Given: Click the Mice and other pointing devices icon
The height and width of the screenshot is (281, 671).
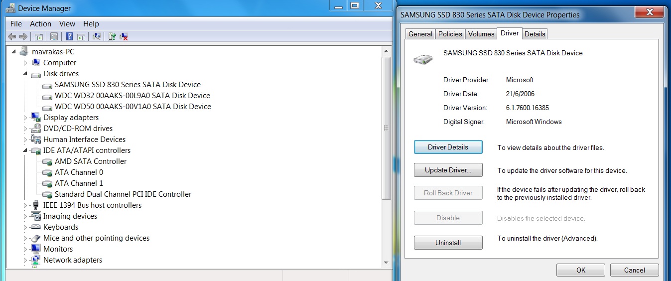Looking at the screenshot, I should tap(35, 238).
